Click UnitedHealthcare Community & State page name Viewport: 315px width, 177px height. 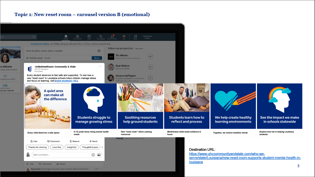coord(55,67)
